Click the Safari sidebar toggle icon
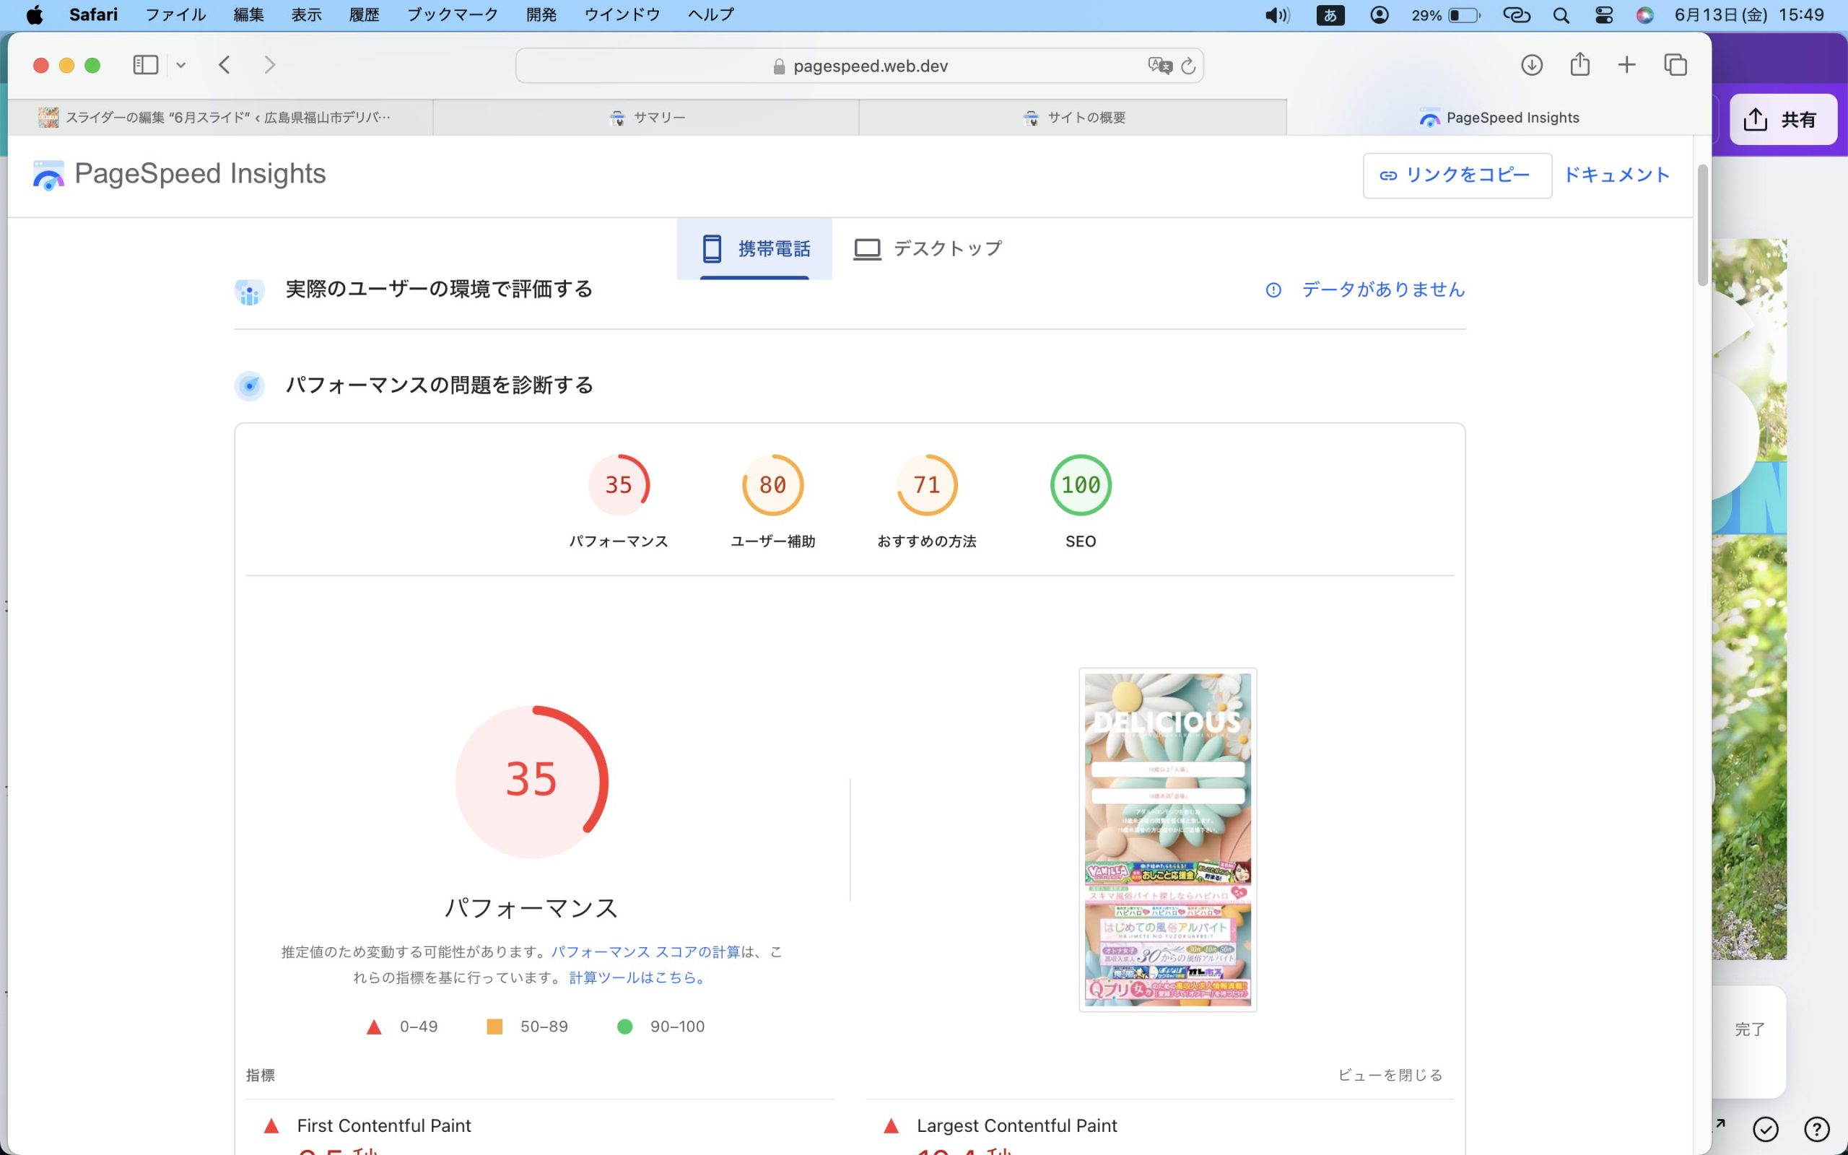 pyautogui.click(x=145, y=65)
